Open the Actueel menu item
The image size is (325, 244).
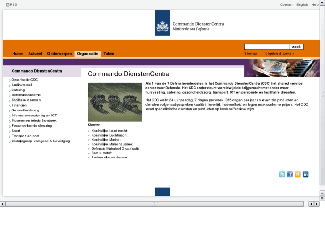coord(35,54)
